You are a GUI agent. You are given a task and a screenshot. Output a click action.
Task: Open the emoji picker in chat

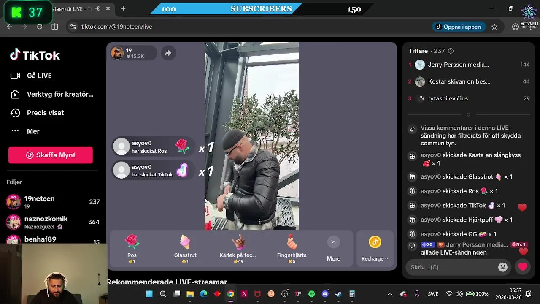coord(502,267)
